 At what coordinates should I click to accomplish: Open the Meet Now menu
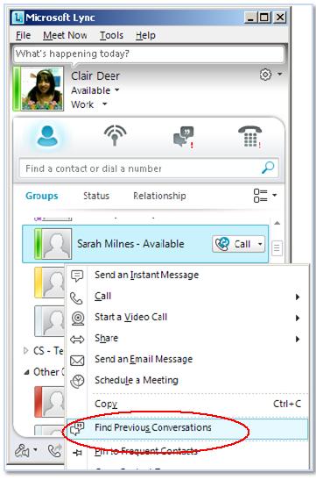pyautogui.click(x=65, y=35)
